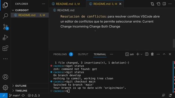Click the feedback icon in status bar
Image resolution: width=175 pixels, height=98 pixels.
(x=164, y=96)
